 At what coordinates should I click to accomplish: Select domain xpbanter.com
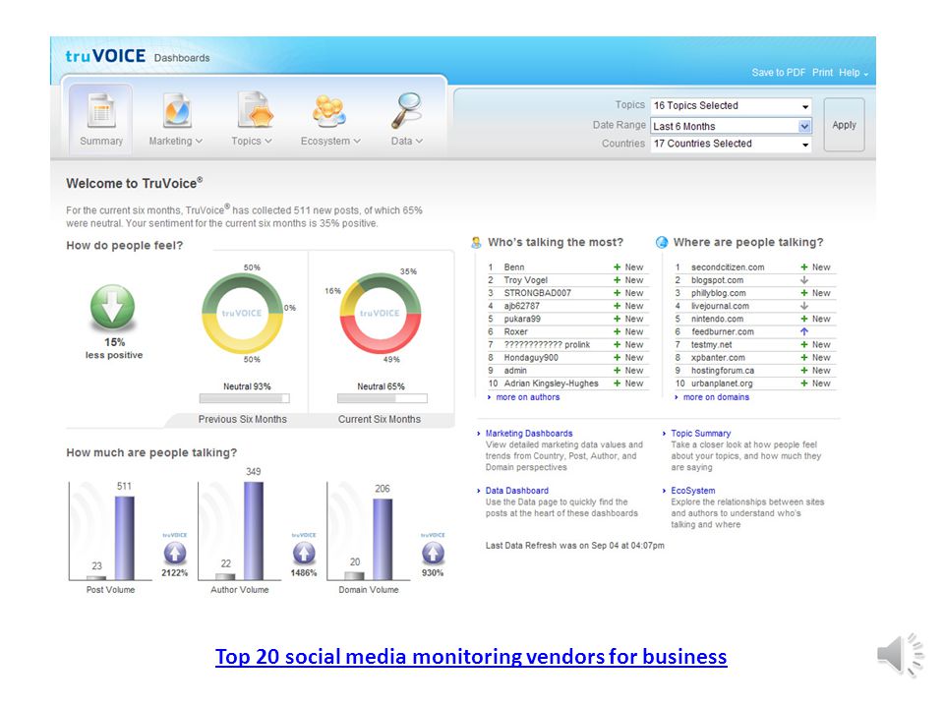(718, 358)
